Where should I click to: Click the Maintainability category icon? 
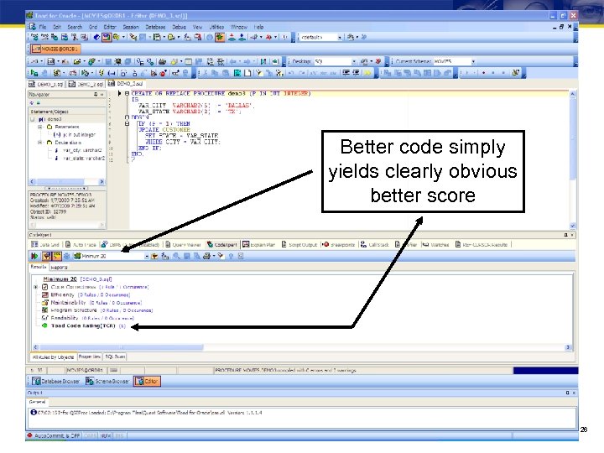pyautogui.click(x=44, y=302)
